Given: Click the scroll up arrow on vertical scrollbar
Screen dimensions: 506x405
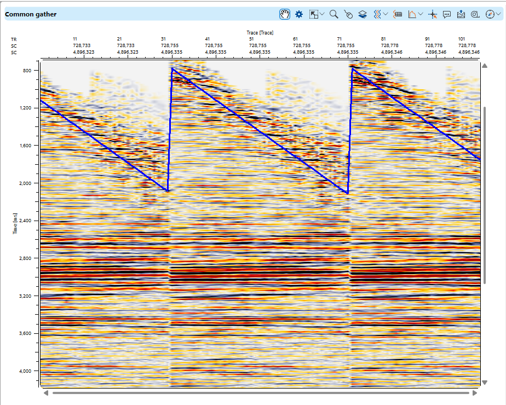Looking at the screenshot, I should point(484,66).
